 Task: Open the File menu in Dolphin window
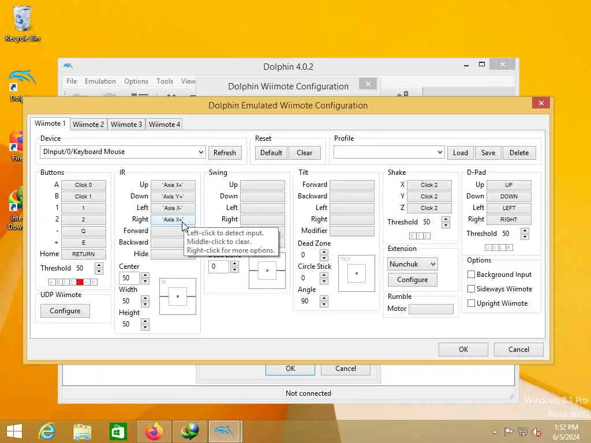72,81
